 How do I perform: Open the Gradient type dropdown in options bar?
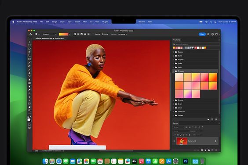click(49, 34)
